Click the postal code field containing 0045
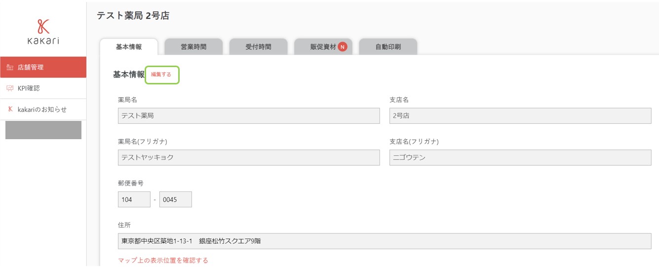The width and height of the screenshot is (659, 267). [175, 199]
